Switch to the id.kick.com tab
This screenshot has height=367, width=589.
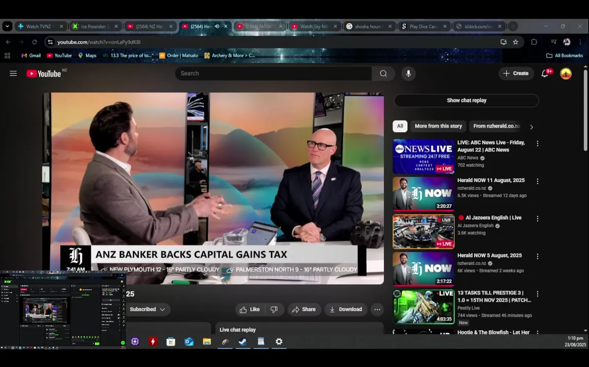point(478,27)
